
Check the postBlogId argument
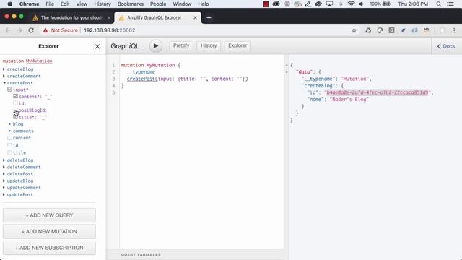coord(15,110)
